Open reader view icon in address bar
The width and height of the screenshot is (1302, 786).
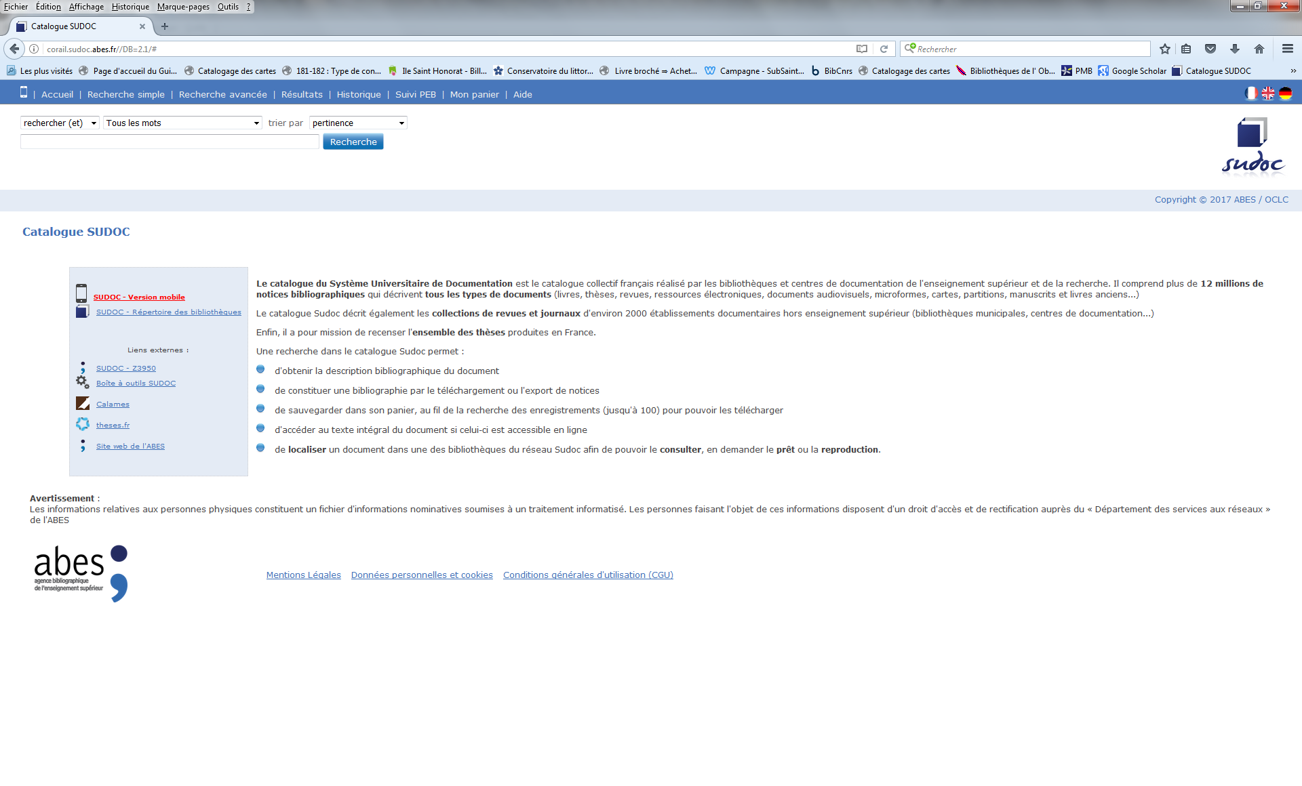pyautogui.click(x=862, y=49)
